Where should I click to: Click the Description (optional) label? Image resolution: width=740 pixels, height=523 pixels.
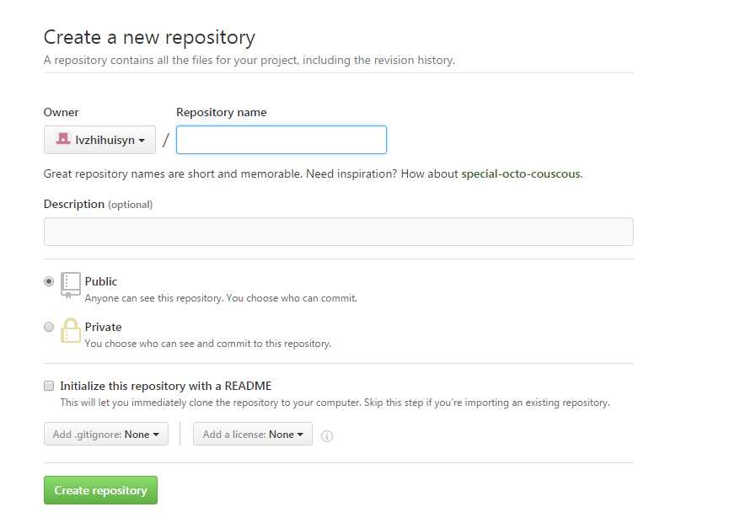coord(98,204)
